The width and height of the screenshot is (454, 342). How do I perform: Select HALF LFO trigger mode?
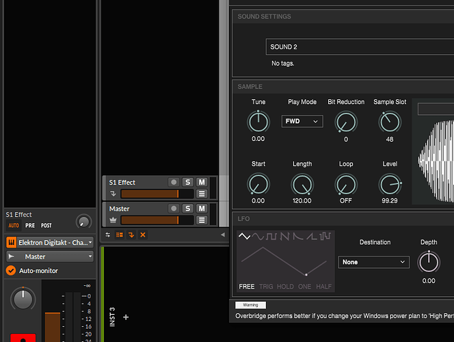323,287
